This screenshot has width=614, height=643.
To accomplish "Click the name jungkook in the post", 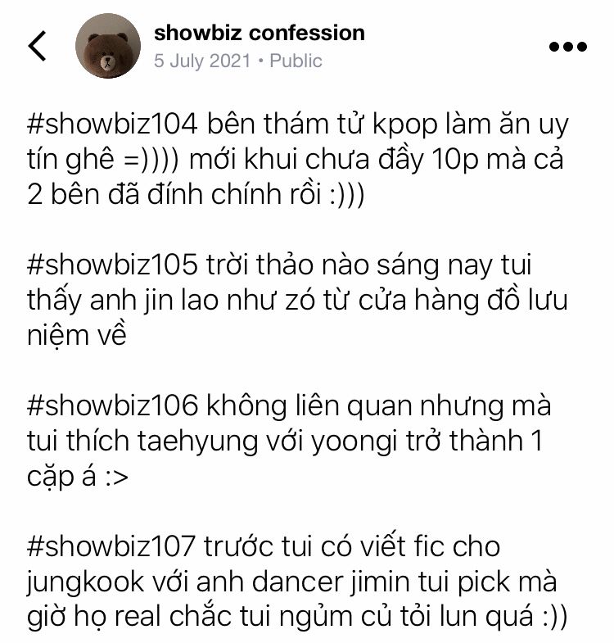I will 85,583.
